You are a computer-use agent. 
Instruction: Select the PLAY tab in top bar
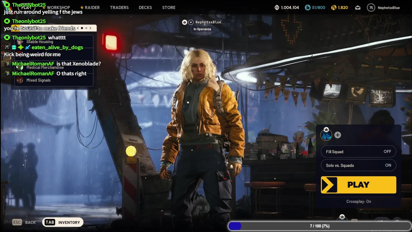point(26,7)
